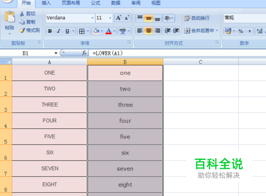This screenshot has width=266, height=196.
Task: Switch to the 页面布局 ribbon tab
Action: coord(71,3)
